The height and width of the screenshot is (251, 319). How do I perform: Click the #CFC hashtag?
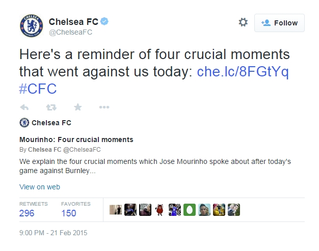click(38, 89)
